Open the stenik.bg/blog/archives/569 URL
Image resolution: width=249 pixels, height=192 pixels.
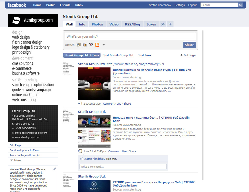click(x=135, y=64)
